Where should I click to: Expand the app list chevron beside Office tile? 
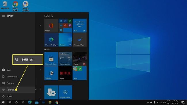tap(40, 25)
